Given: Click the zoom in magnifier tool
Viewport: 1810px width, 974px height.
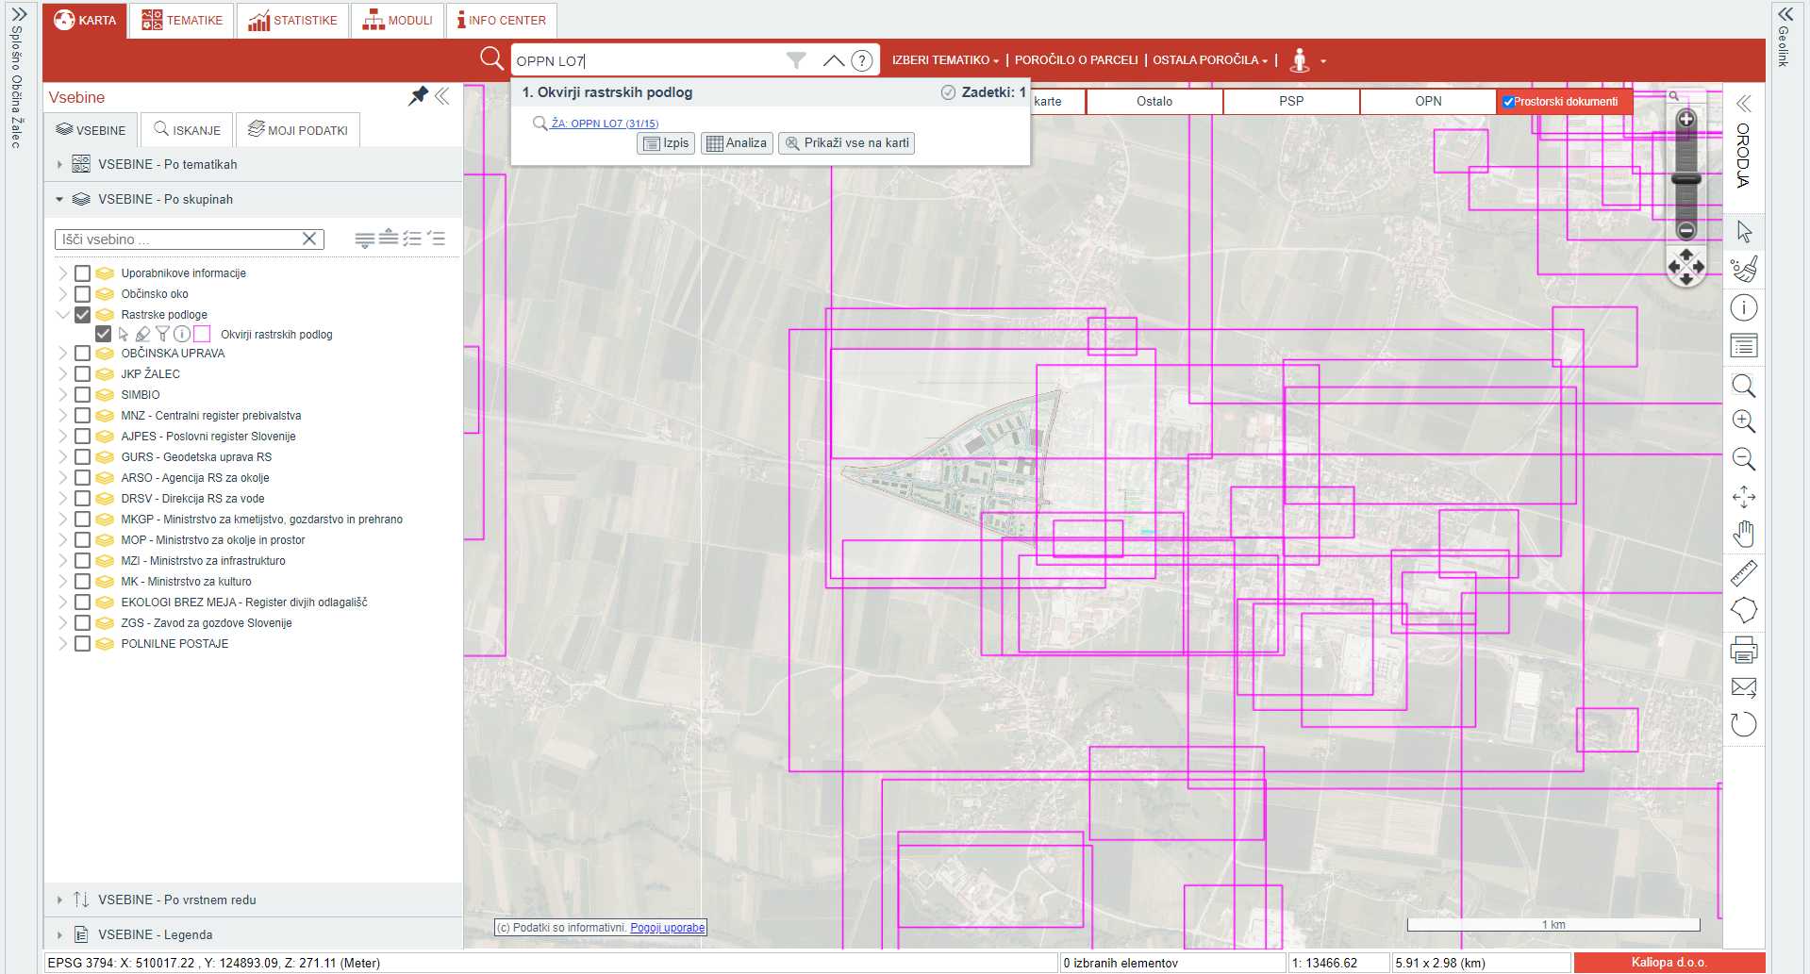Looking at the screenshot, I should pos(1744,421).
